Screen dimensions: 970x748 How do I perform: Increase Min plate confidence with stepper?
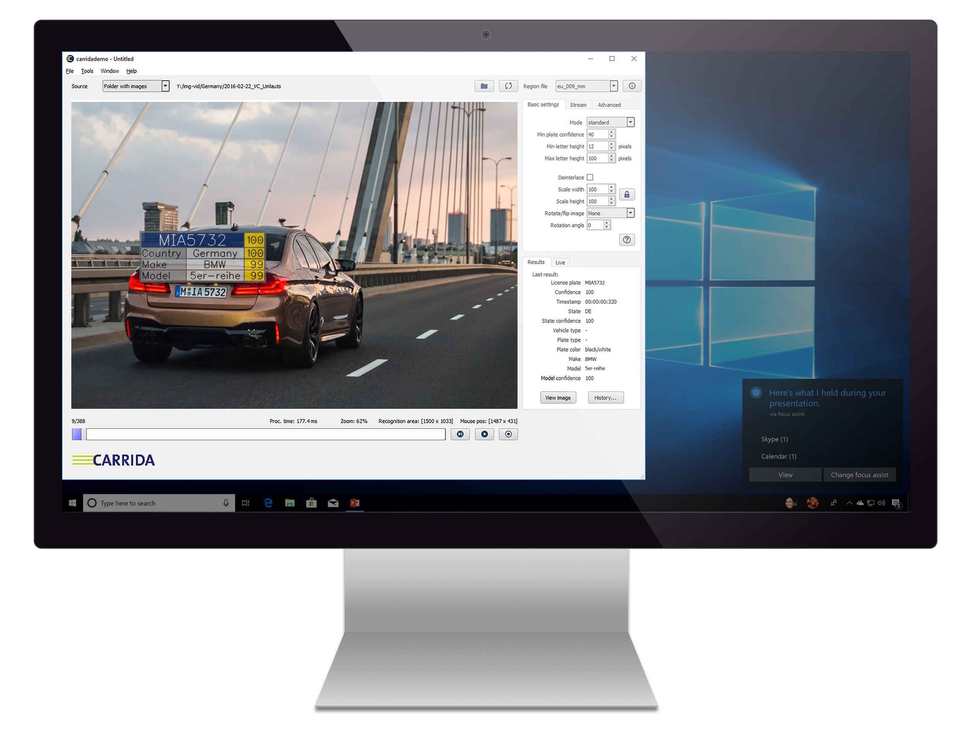(611, 132)
